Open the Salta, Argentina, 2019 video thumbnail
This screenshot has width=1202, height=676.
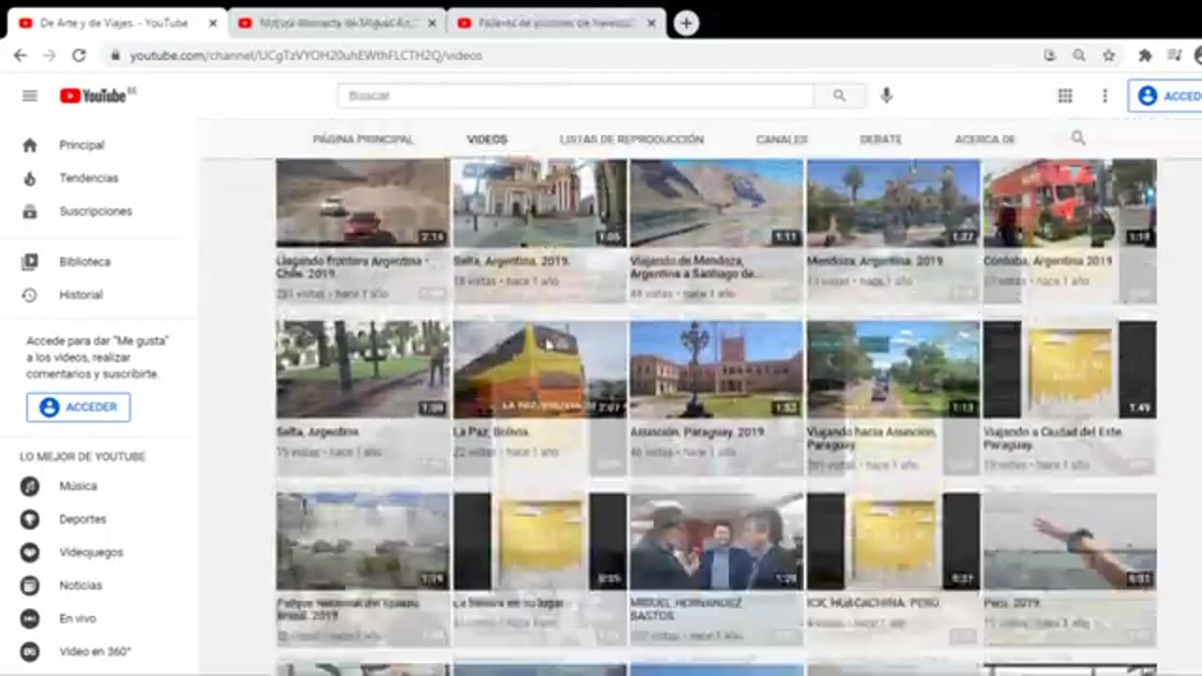point(539,203)
